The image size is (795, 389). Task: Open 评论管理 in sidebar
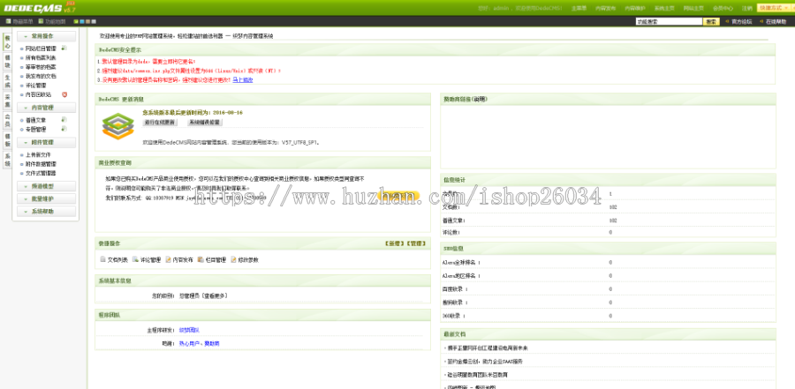[x=35, y=86]
